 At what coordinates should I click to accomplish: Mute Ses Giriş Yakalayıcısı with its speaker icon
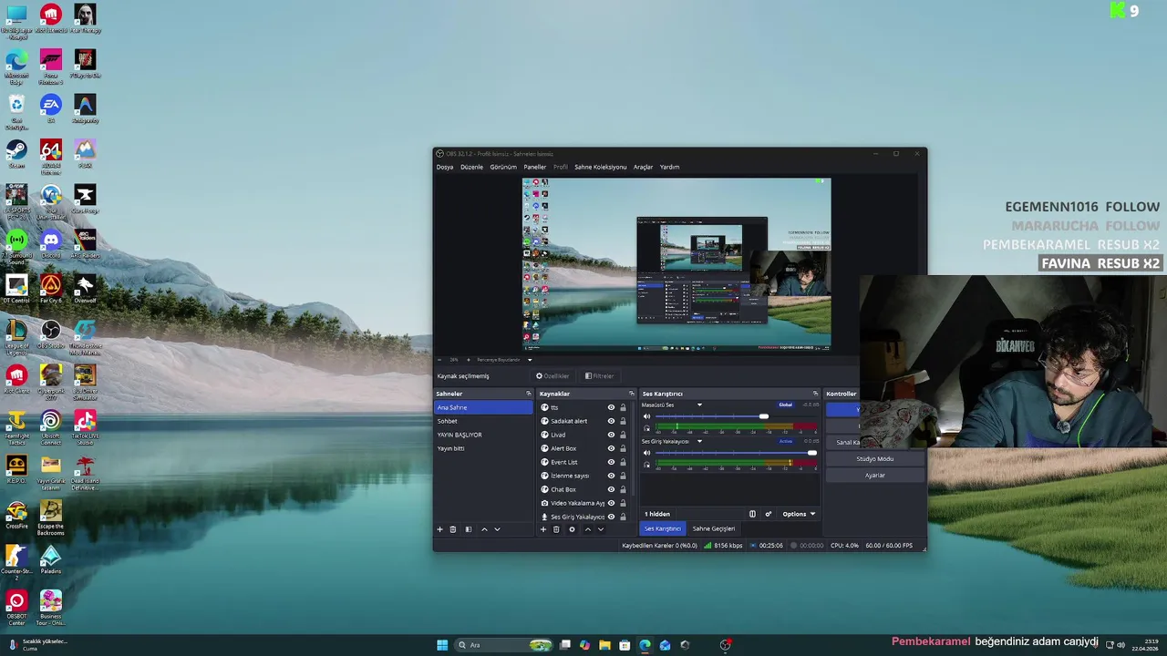click(647, 453)
